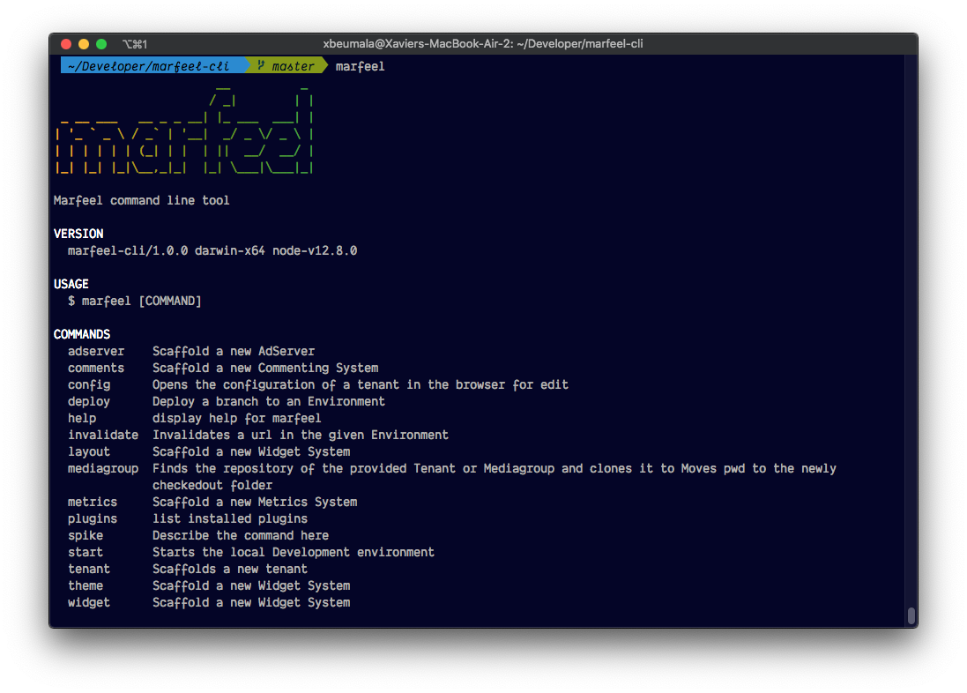This screenshot has width=967, height=693.
Task: Click 'Opens the configuration of a tenant' description
Action: tap(361, 385)
